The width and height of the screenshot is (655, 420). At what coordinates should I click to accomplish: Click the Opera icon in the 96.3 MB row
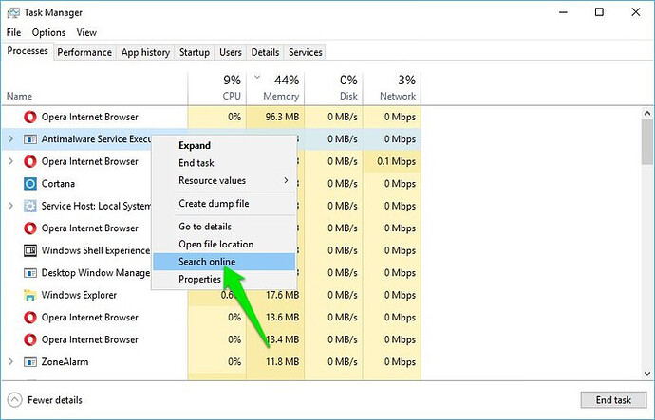pos(30,117)
